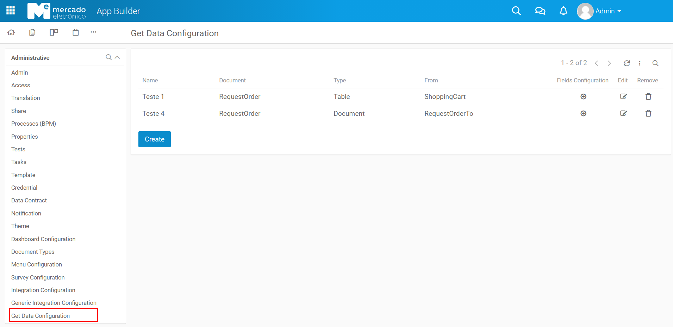Open the three-dot more toolbar menu

click(x=93, y=32)
